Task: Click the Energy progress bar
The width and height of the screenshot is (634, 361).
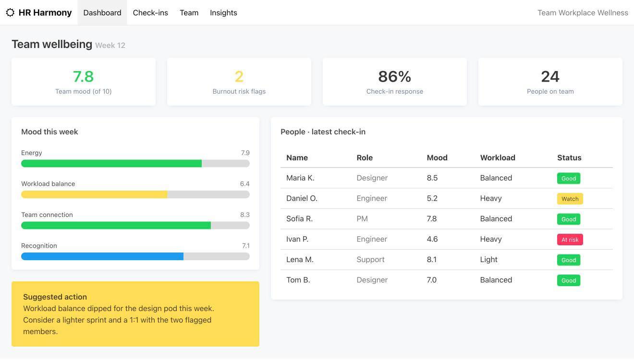Action: pos(135,164)
